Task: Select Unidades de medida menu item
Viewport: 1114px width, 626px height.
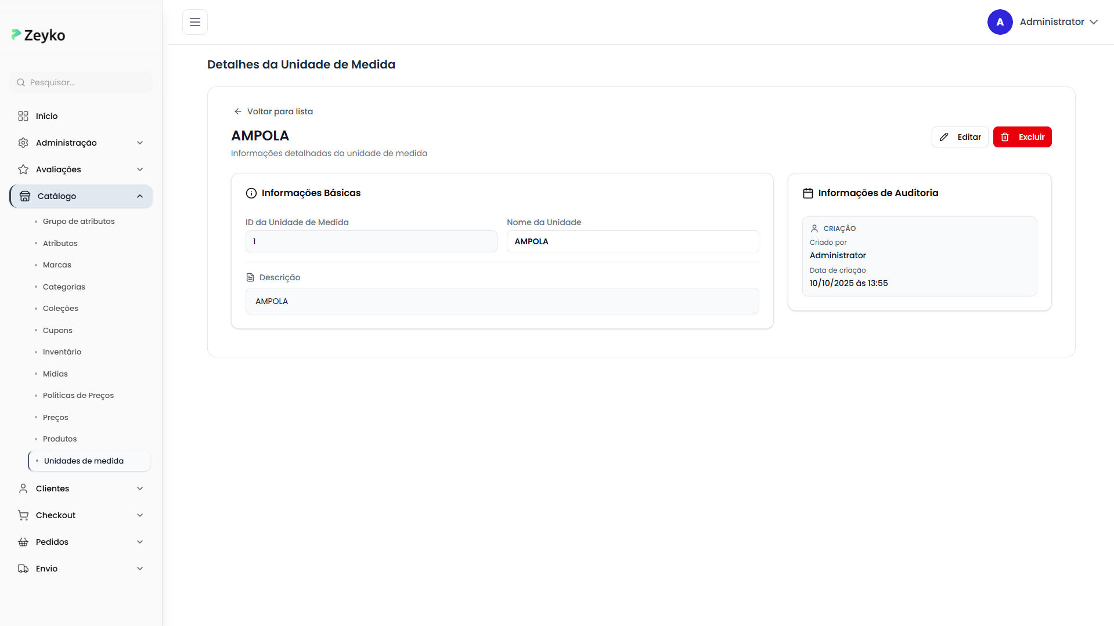Action: point(84,461)
